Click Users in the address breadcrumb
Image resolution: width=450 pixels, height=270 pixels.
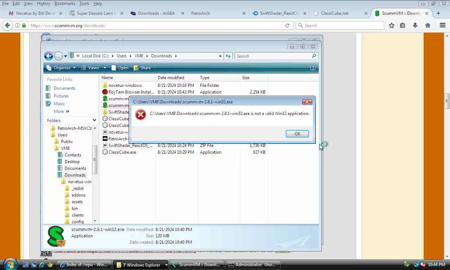[x=121, y=56]
